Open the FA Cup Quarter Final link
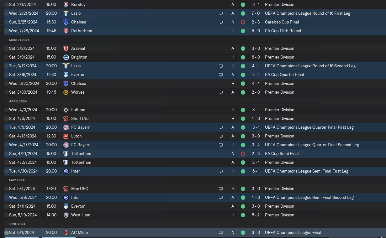 [284, 75]
